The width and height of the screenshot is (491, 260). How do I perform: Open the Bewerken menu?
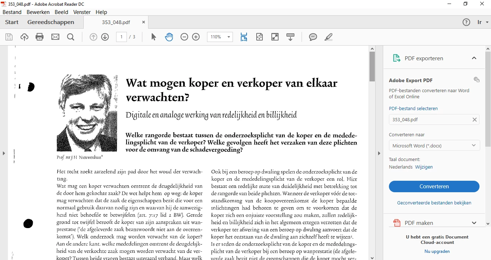pyautogui.click(x=38, y=12)
